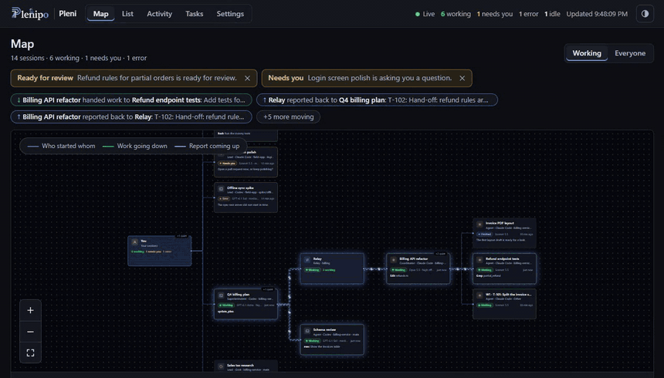Open the Billing API refactor reported back to Relay chip

tap(131, 116)
